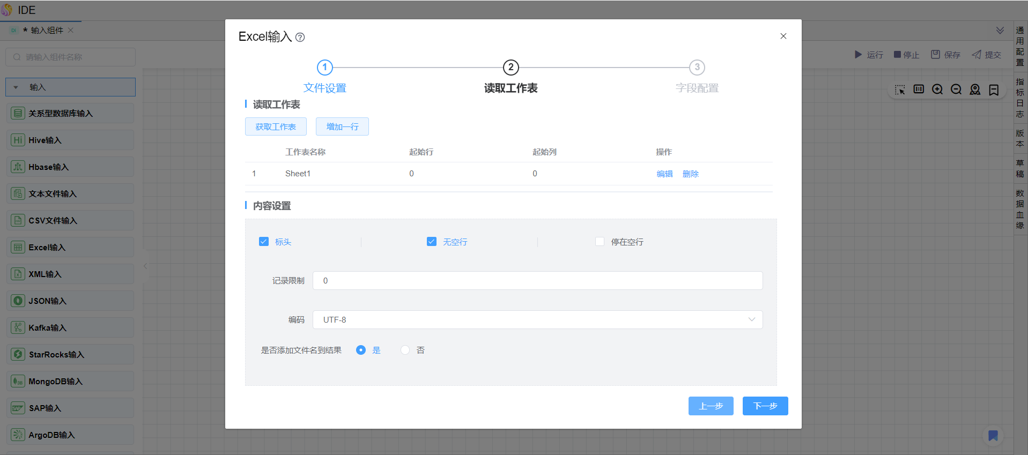
Task: Uncheck the 无空行 checkbox
Action: [432, 242]
